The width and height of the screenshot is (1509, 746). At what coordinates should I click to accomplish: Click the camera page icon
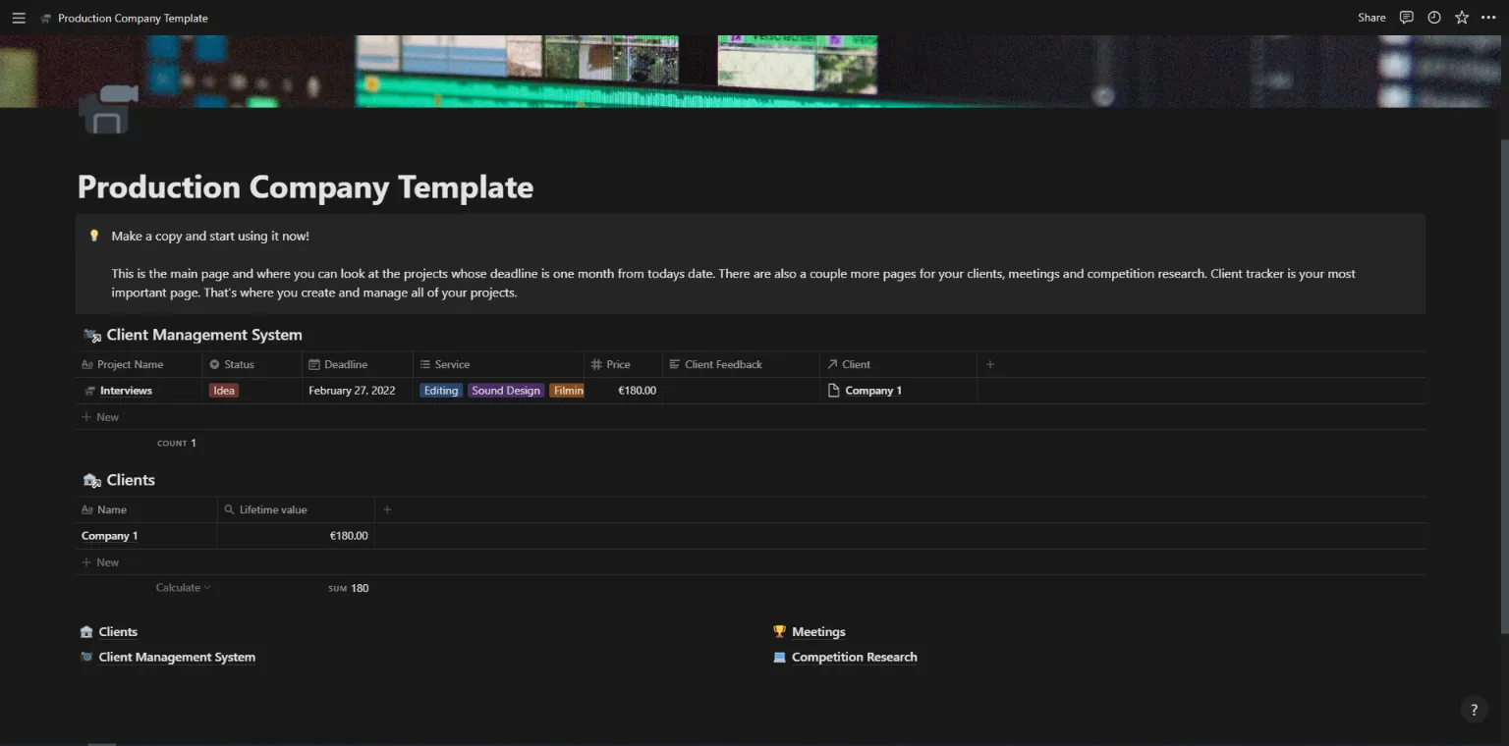tap(107, 110)
